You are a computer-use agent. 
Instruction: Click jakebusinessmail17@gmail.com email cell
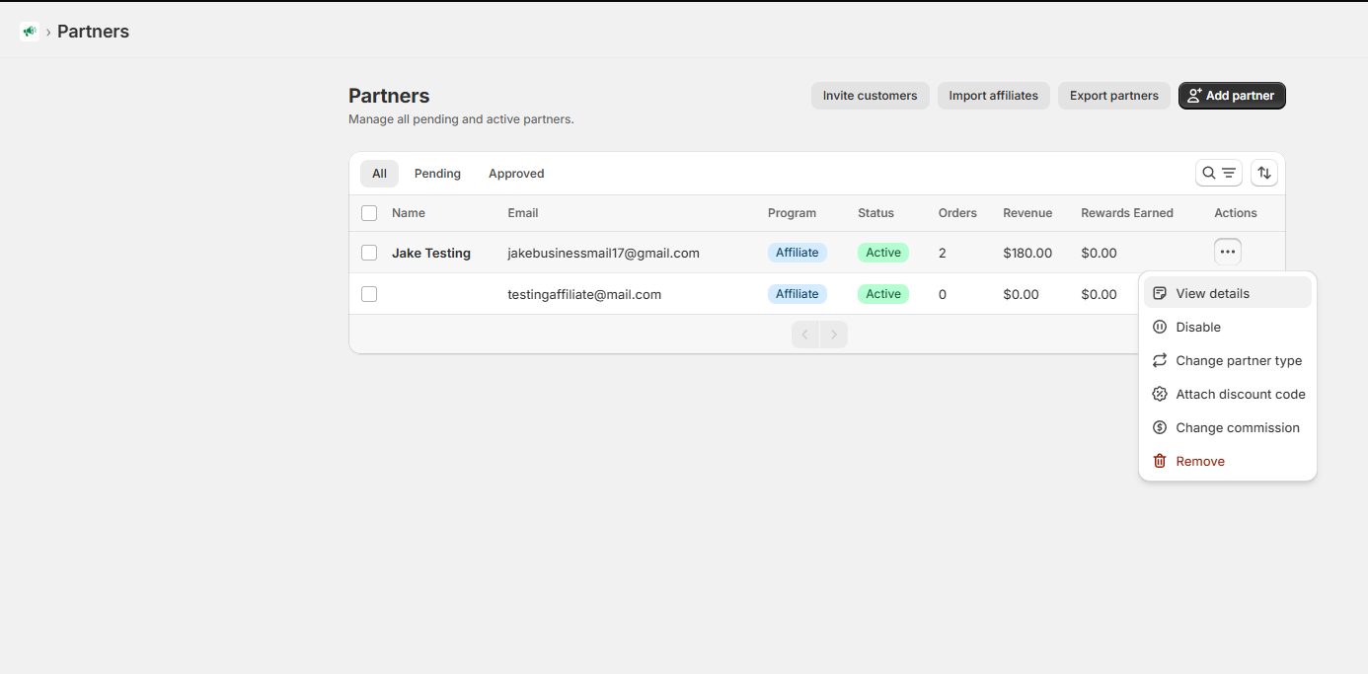pyautogui.click(x=604, y=253)
